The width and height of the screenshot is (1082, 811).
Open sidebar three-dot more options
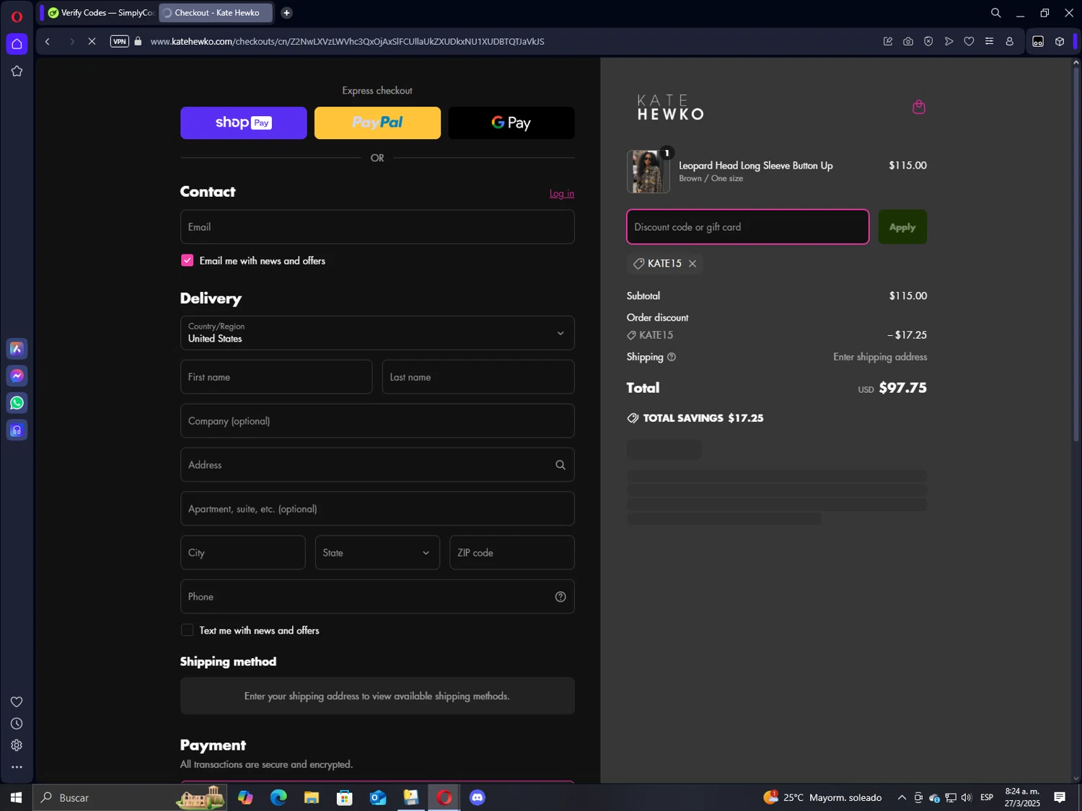pyautogui.click(x=17, y=767)
